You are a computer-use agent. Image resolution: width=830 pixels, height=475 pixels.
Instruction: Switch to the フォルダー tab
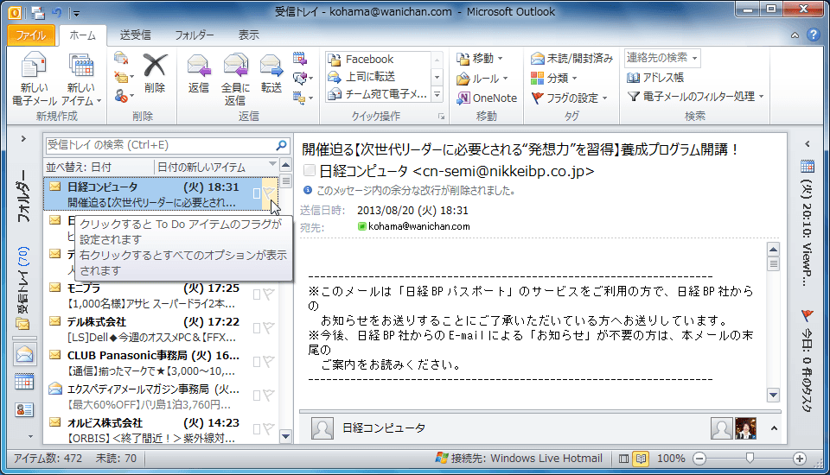195,35
